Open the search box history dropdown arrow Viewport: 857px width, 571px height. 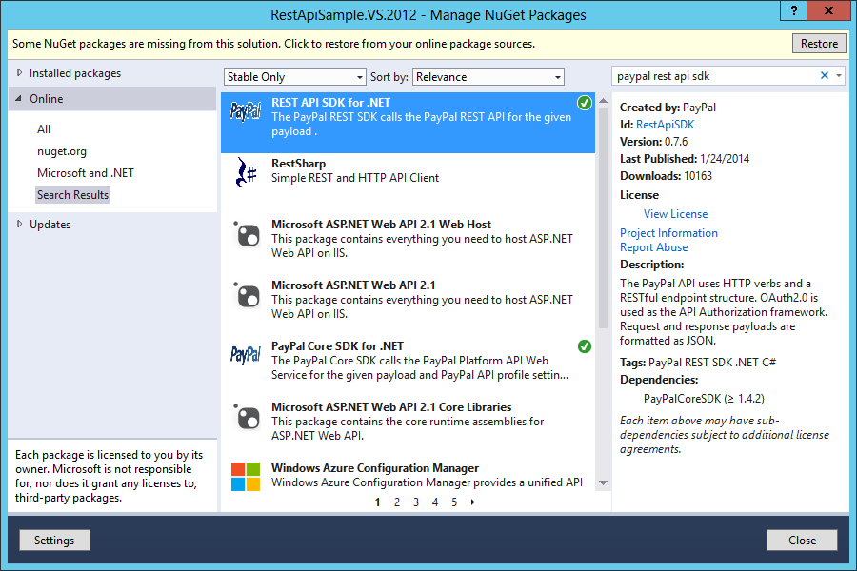click(838, 75)
